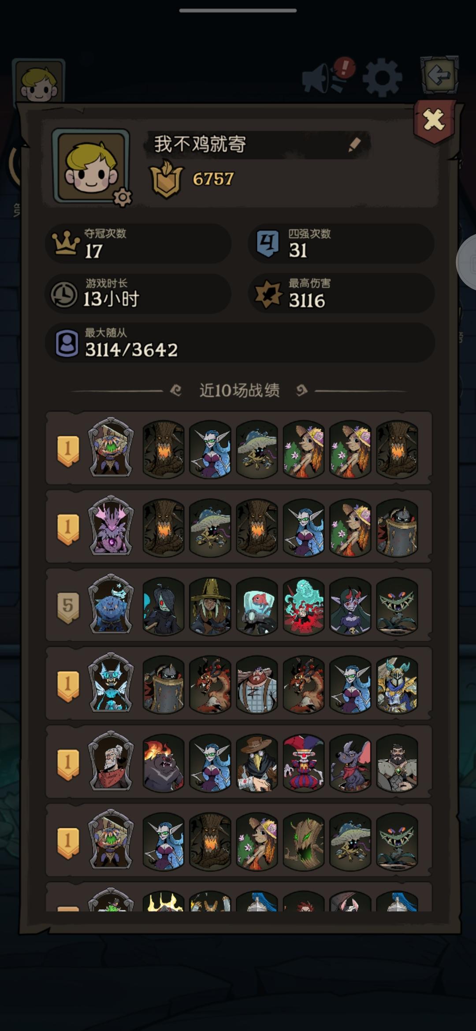Open the announcements megaphone icon
This screenshot has height=1031, width=476.
327,76
